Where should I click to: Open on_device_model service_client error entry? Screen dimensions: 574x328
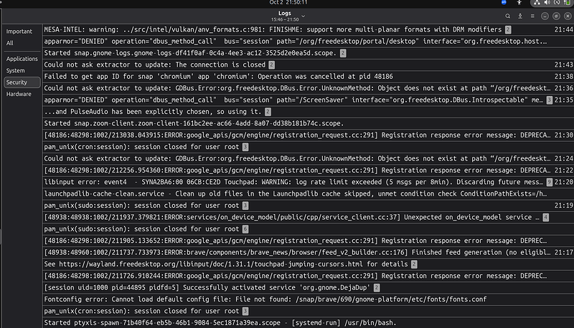309,217
